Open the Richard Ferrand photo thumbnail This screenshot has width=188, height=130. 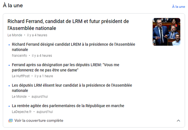pos(167,32)
